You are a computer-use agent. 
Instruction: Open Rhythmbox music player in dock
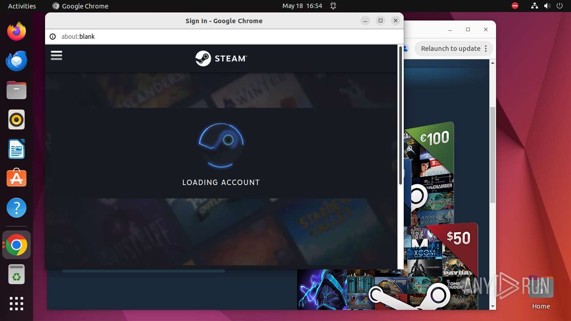(17, 120)
